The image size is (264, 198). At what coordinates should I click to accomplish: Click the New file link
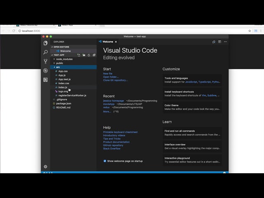pos(108,73)
